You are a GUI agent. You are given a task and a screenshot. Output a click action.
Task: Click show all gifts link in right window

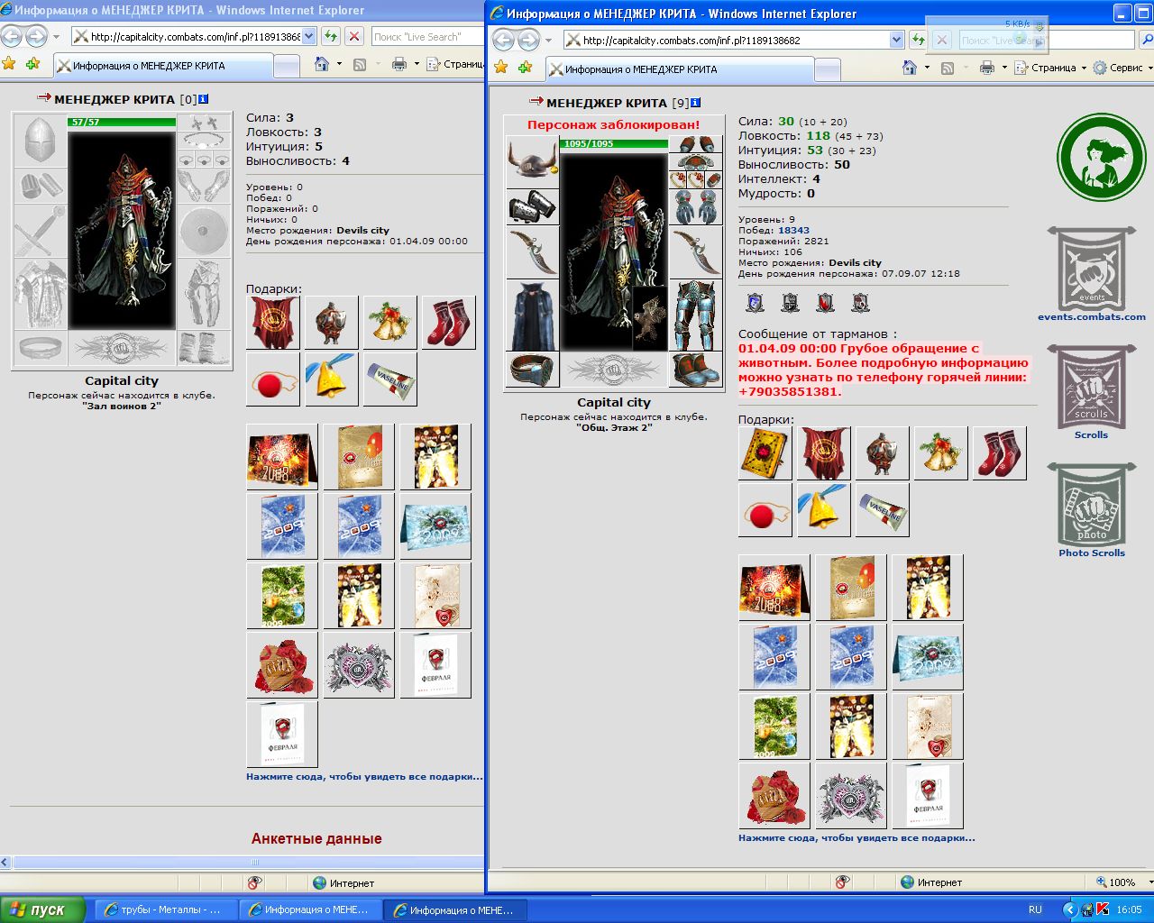[x=856, y=837]
